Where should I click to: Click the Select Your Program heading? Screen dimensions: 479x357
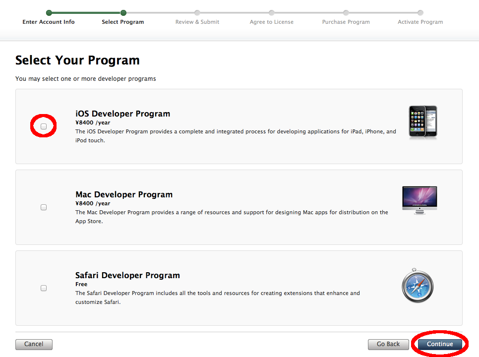(77, 60)
